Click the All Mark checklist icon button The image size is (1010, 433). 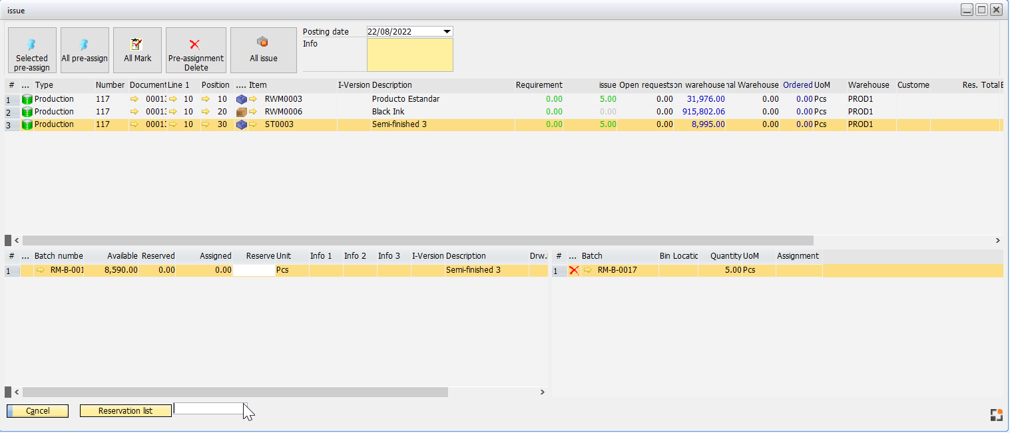pos(137,50)
